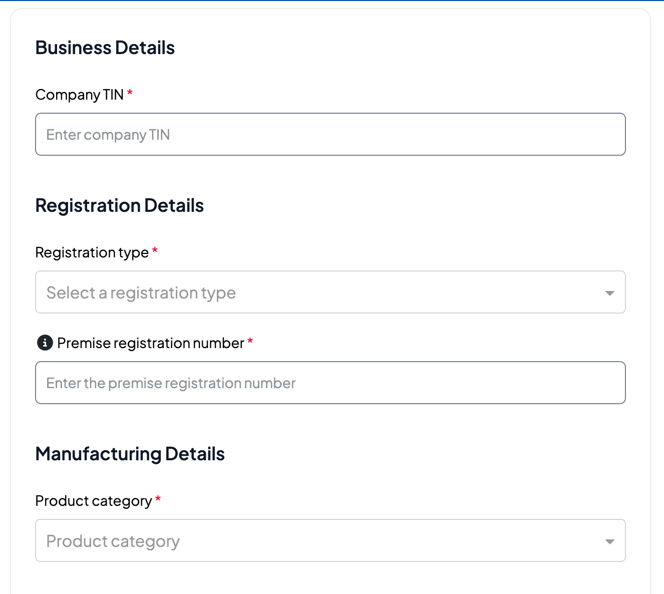Image resolution: width=664 pixels, height=594 pixels.
Task: Click the 'Business Details' section heading
Action: click(105, 48)
